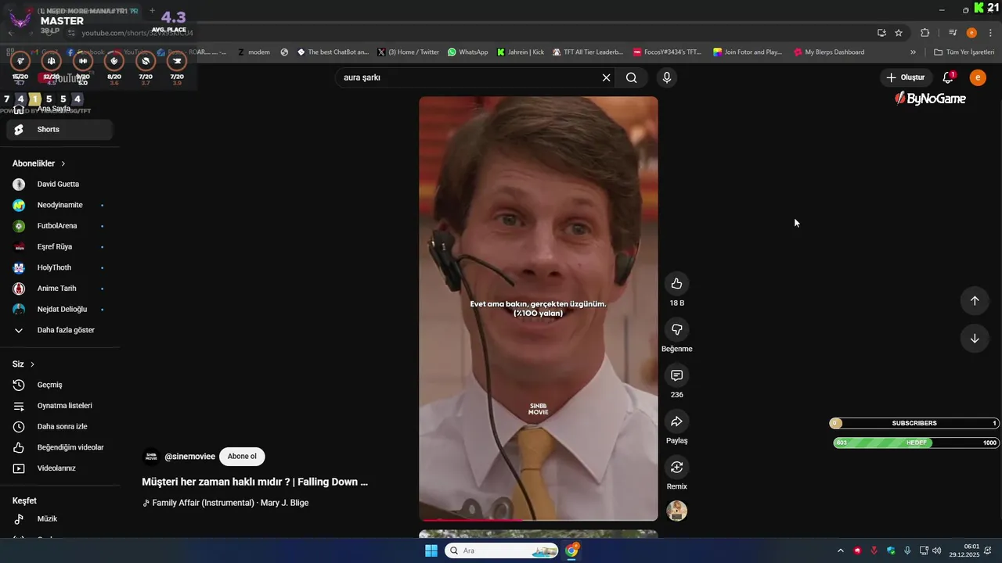This screenshot has height=563, width=1002.
Task: Start voice search with microphone icon
Action: (667, 77)
